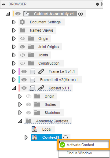Click the chain link icon on Cabinet v1:1

(x=41, y=88)
